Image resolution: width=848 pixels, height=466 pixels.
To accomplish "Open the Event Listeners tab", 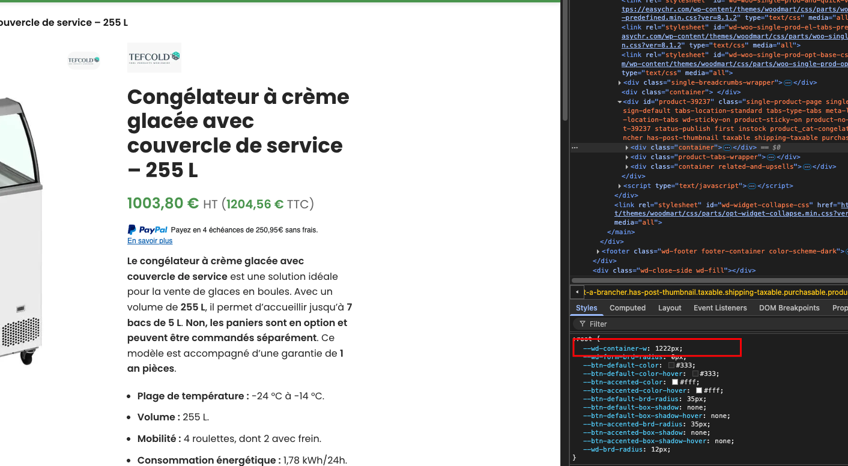I will coord(720,308).
